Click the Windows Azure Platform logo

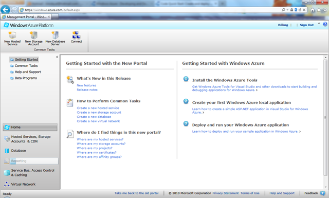point(29,25)
